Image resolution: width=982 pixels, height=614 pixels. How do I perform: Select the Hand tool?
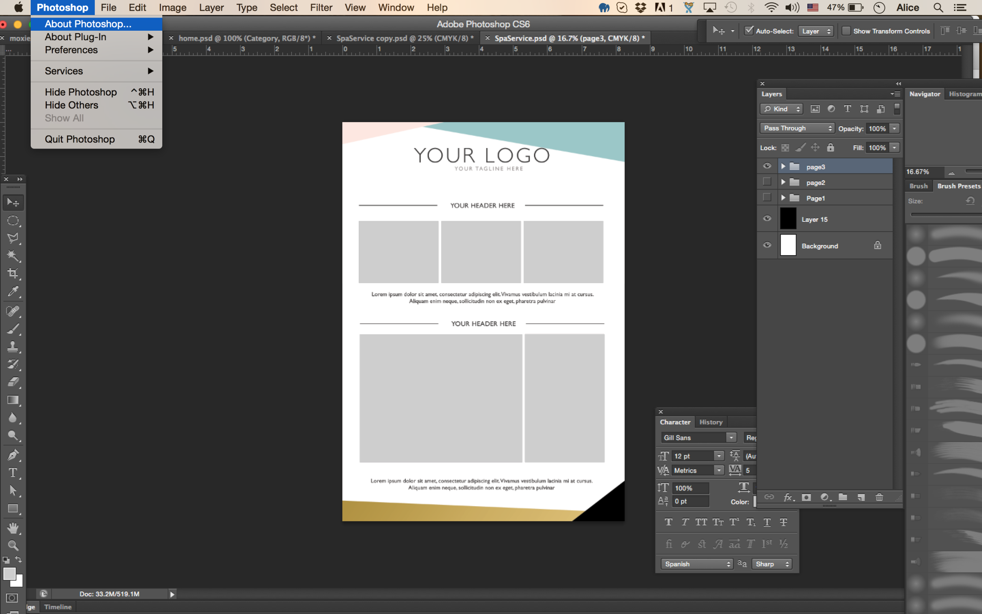coord(13,528)
